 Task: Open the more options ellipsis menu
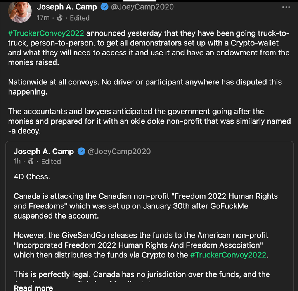point(286,7)
